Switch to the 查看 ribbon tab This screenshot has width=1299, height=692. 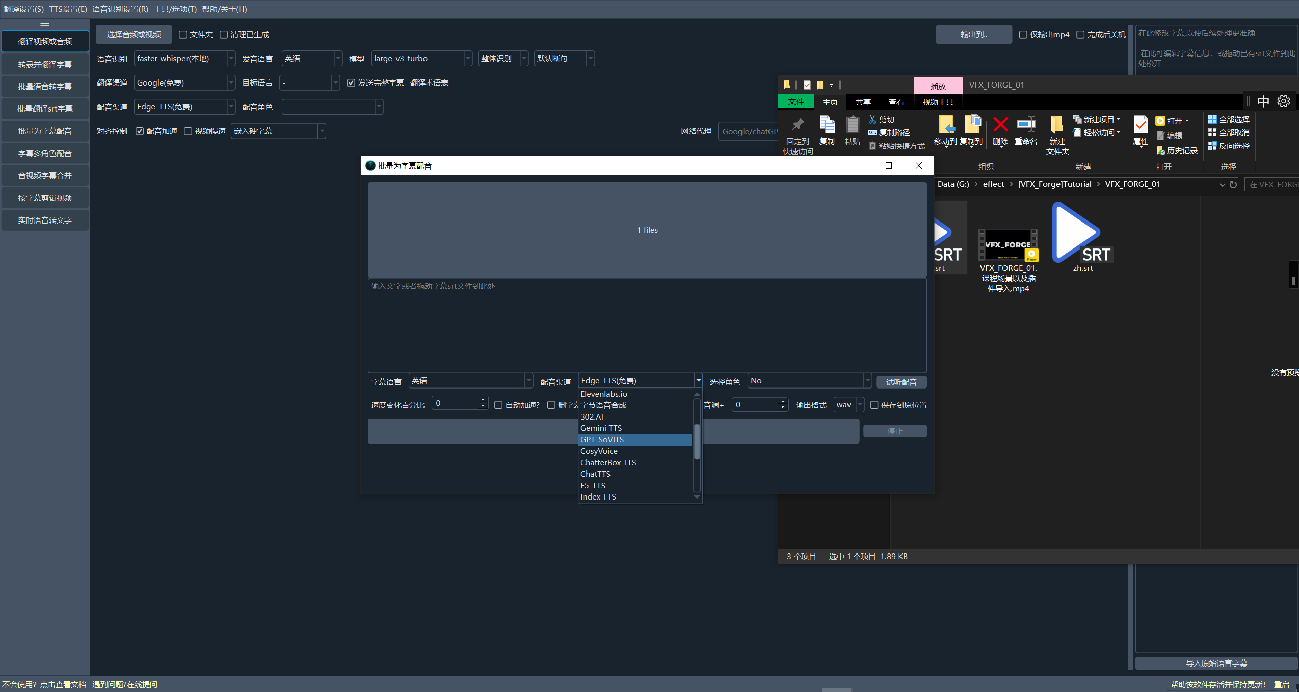tap(896, 102)
